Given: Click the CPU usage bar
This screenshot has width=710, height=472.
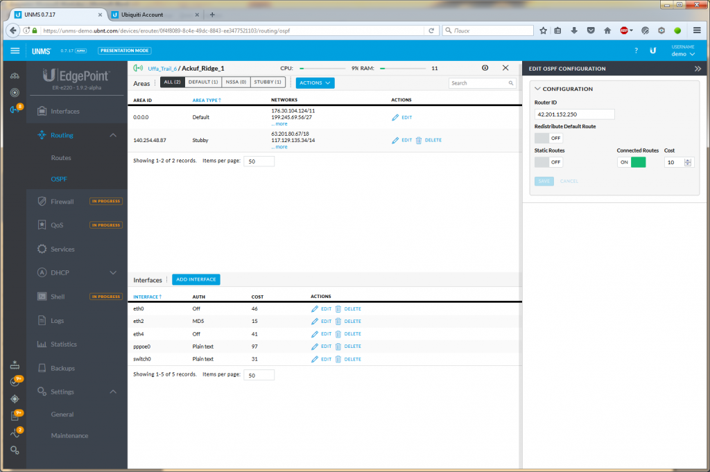Looking at the screenshot, I should pos(322,69).
